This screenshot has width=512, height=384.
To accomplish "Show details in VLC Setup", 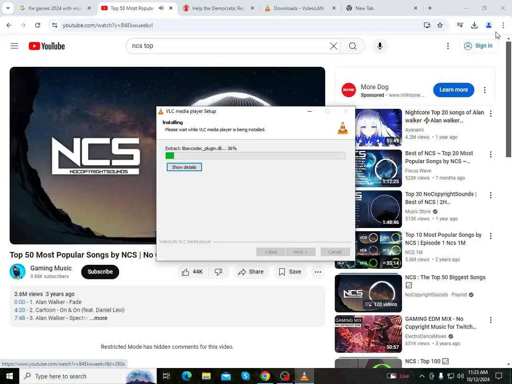I will [x=184, y=167].
